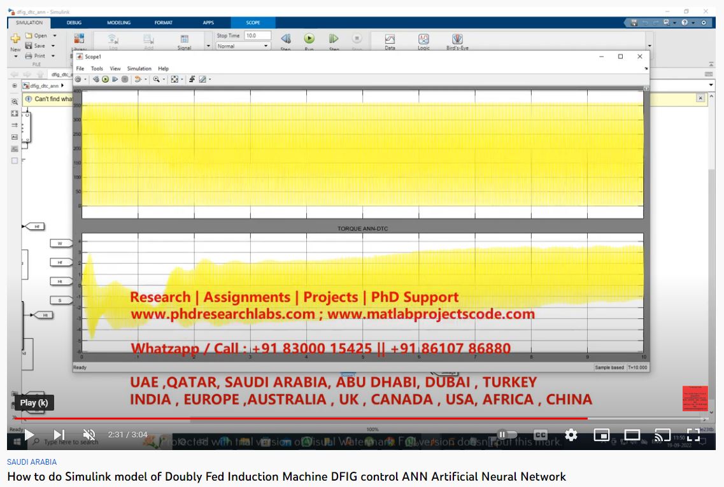Click the Bird's-Eye Scope icon
The width and height of the screenshot is (724, 487).
coord(457,40)
